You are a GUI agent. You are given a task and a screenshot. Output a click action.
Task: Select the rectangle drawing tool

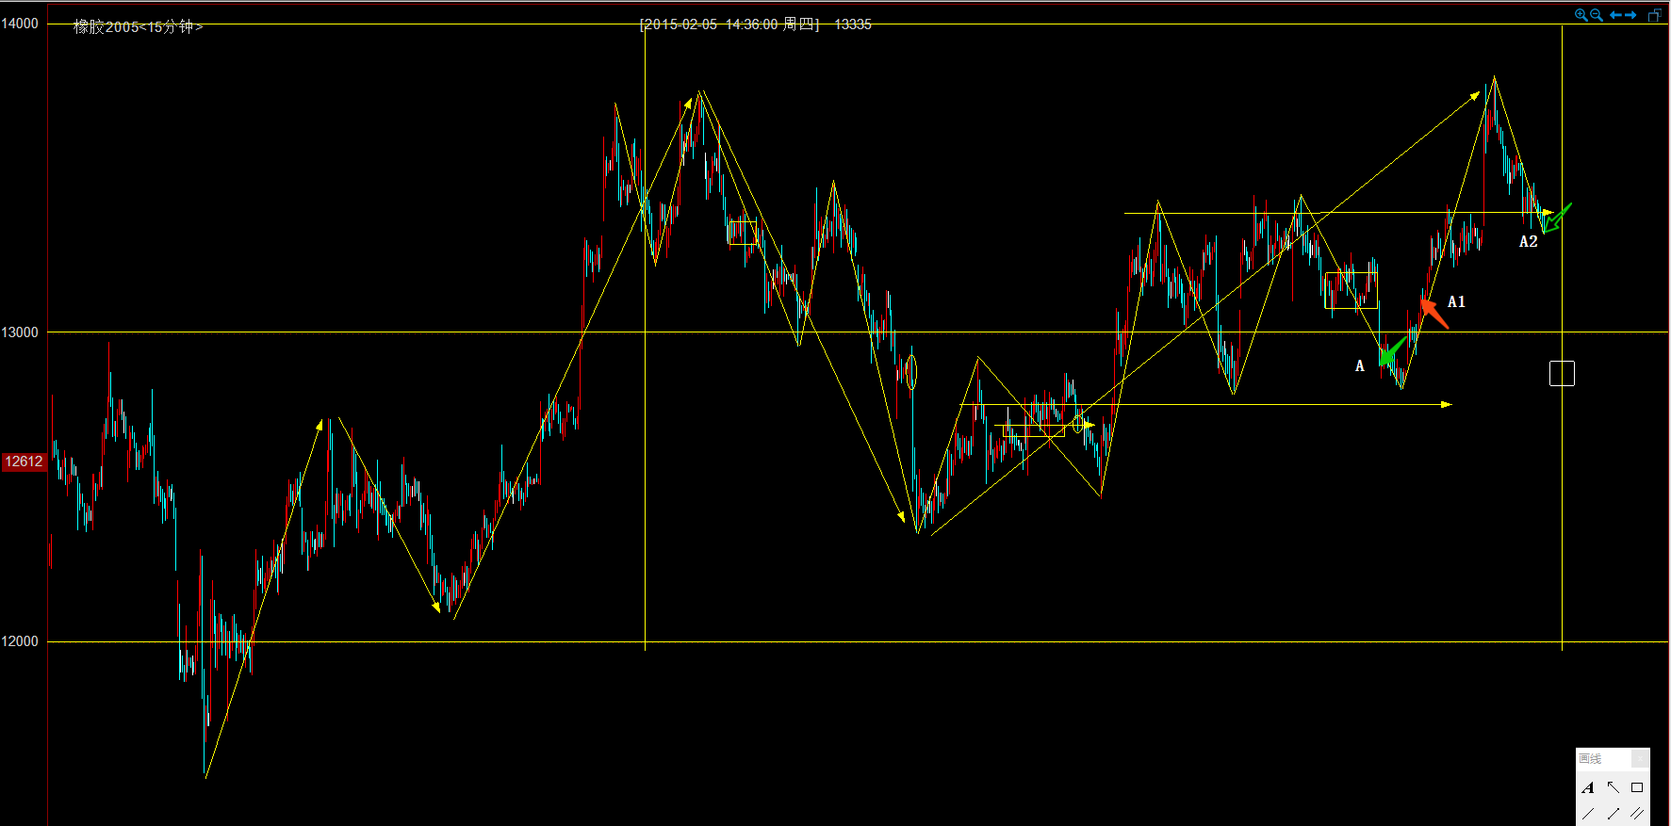click(x=1637, y=787)
